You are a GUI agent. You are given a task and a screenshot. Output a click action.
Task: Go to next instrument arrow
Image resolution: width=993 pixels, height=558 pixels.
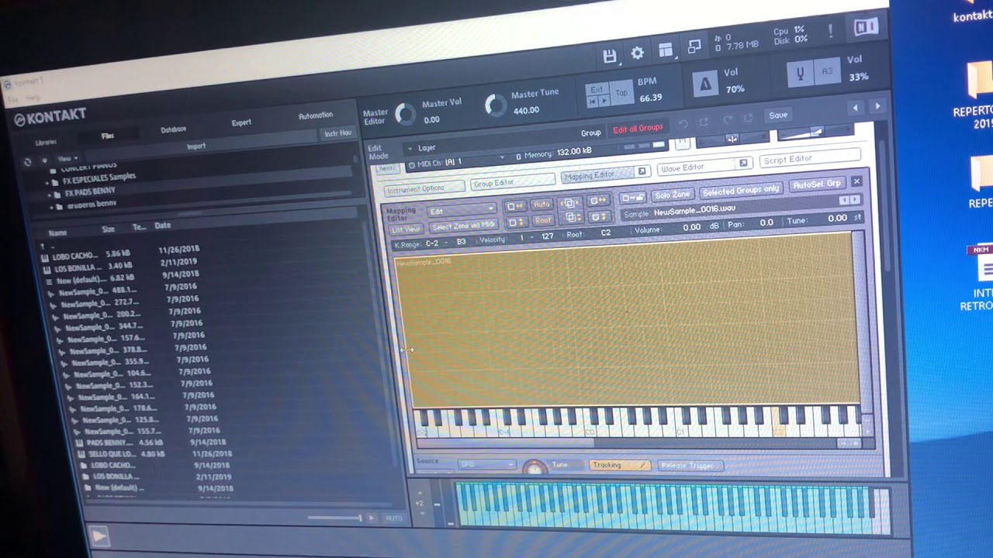[x=877, y=106]
